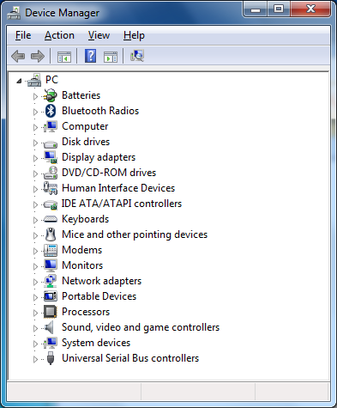Click the Network adapters icon
337x408 pixels.
click(x=51, y=281)
